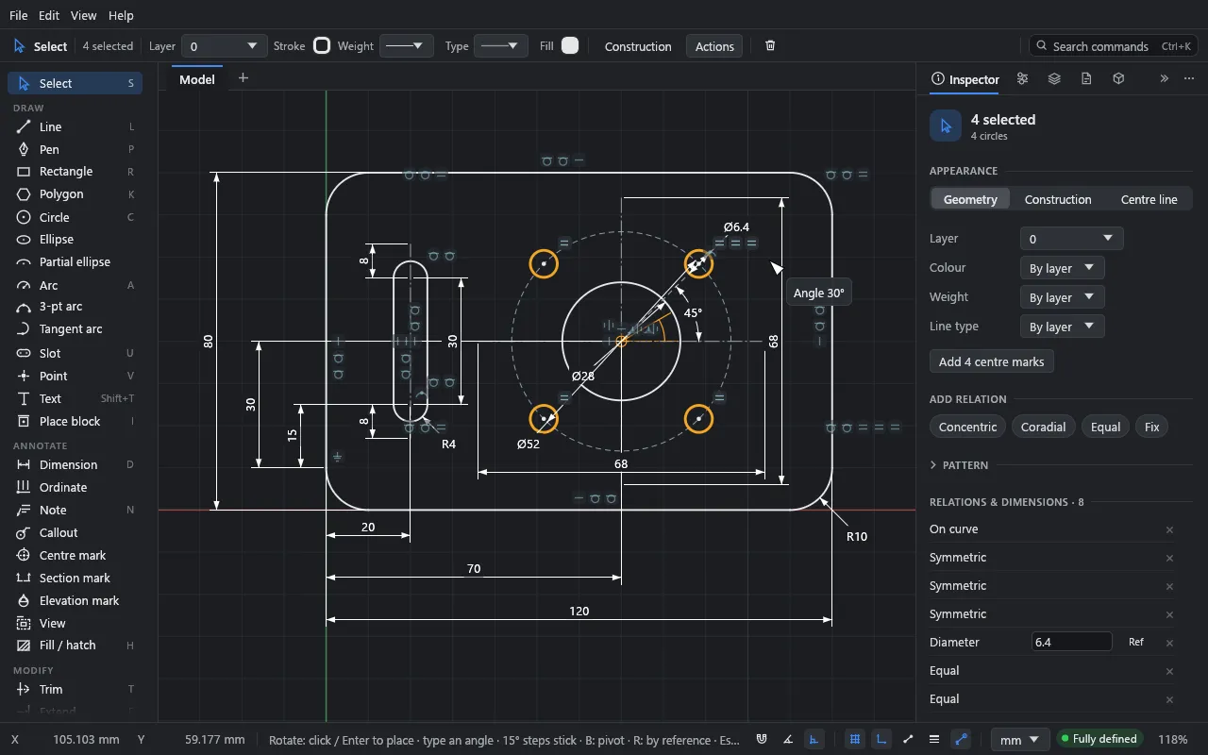This screenshot has height=755, width=1208.
Task: Toggle angle snap in the status bar
Action: (788, 739)
